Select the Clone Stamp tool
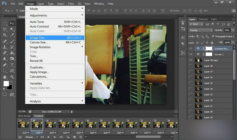This screenshot has height=140, width=237. [5, 47]
